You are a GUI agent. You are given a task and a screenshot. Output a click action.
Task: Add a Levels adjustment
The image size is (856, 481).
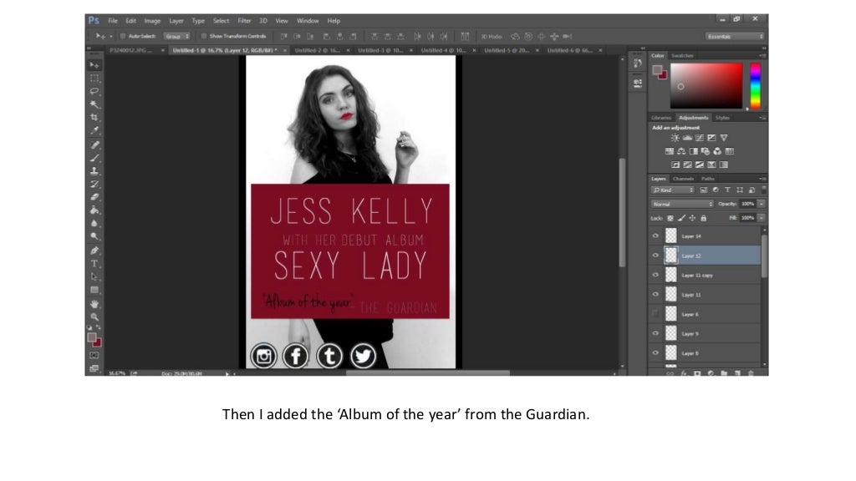(687, 138)
